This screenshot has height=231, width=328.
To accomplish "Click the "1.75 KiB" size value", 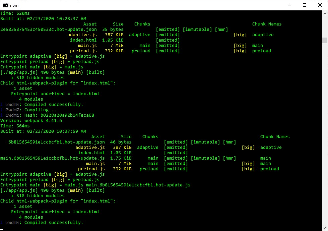I will [121, 158].
